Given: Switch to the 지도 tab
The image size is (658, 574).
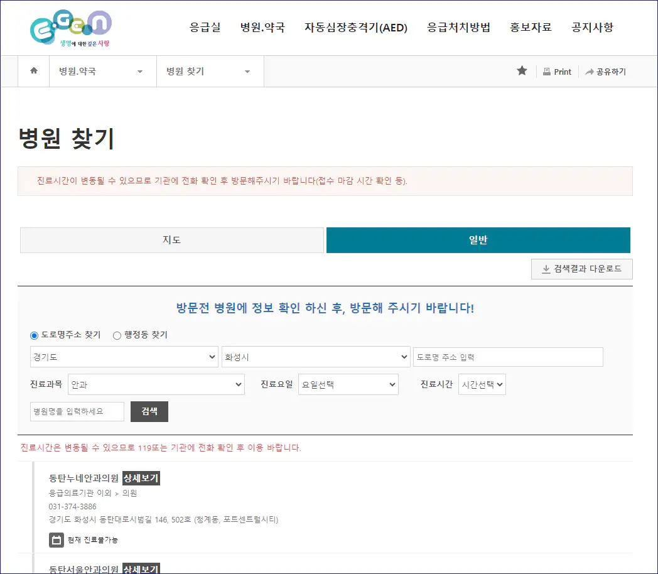Looking at the screenshot, I should coord(171,240).
